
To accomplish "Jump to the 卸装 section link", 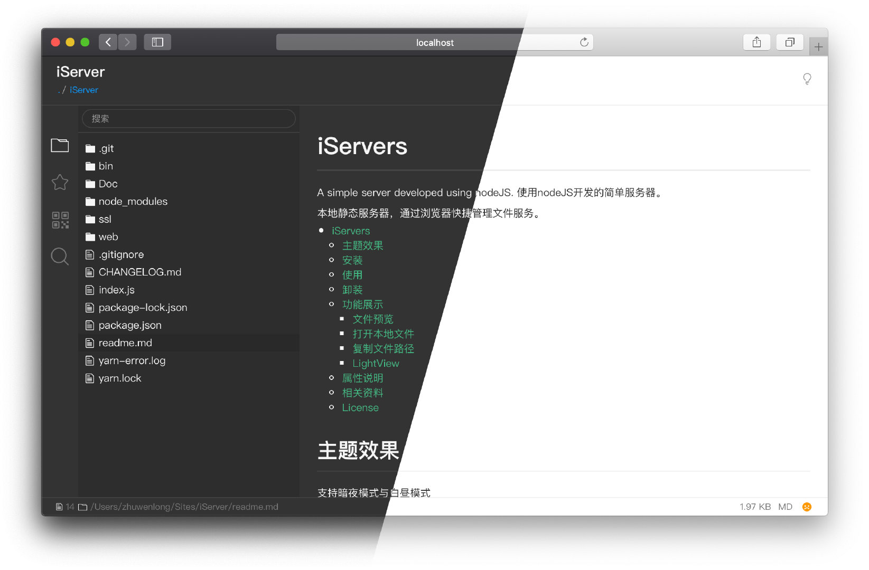I will (352, 290).
